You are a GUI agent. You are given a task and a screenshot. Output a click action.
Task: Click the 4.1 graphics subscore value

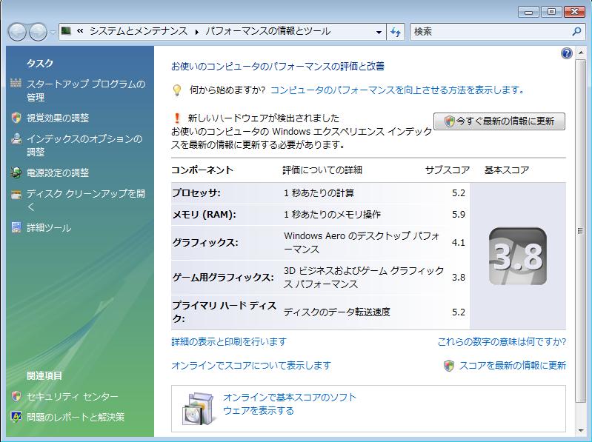[459, 243]
